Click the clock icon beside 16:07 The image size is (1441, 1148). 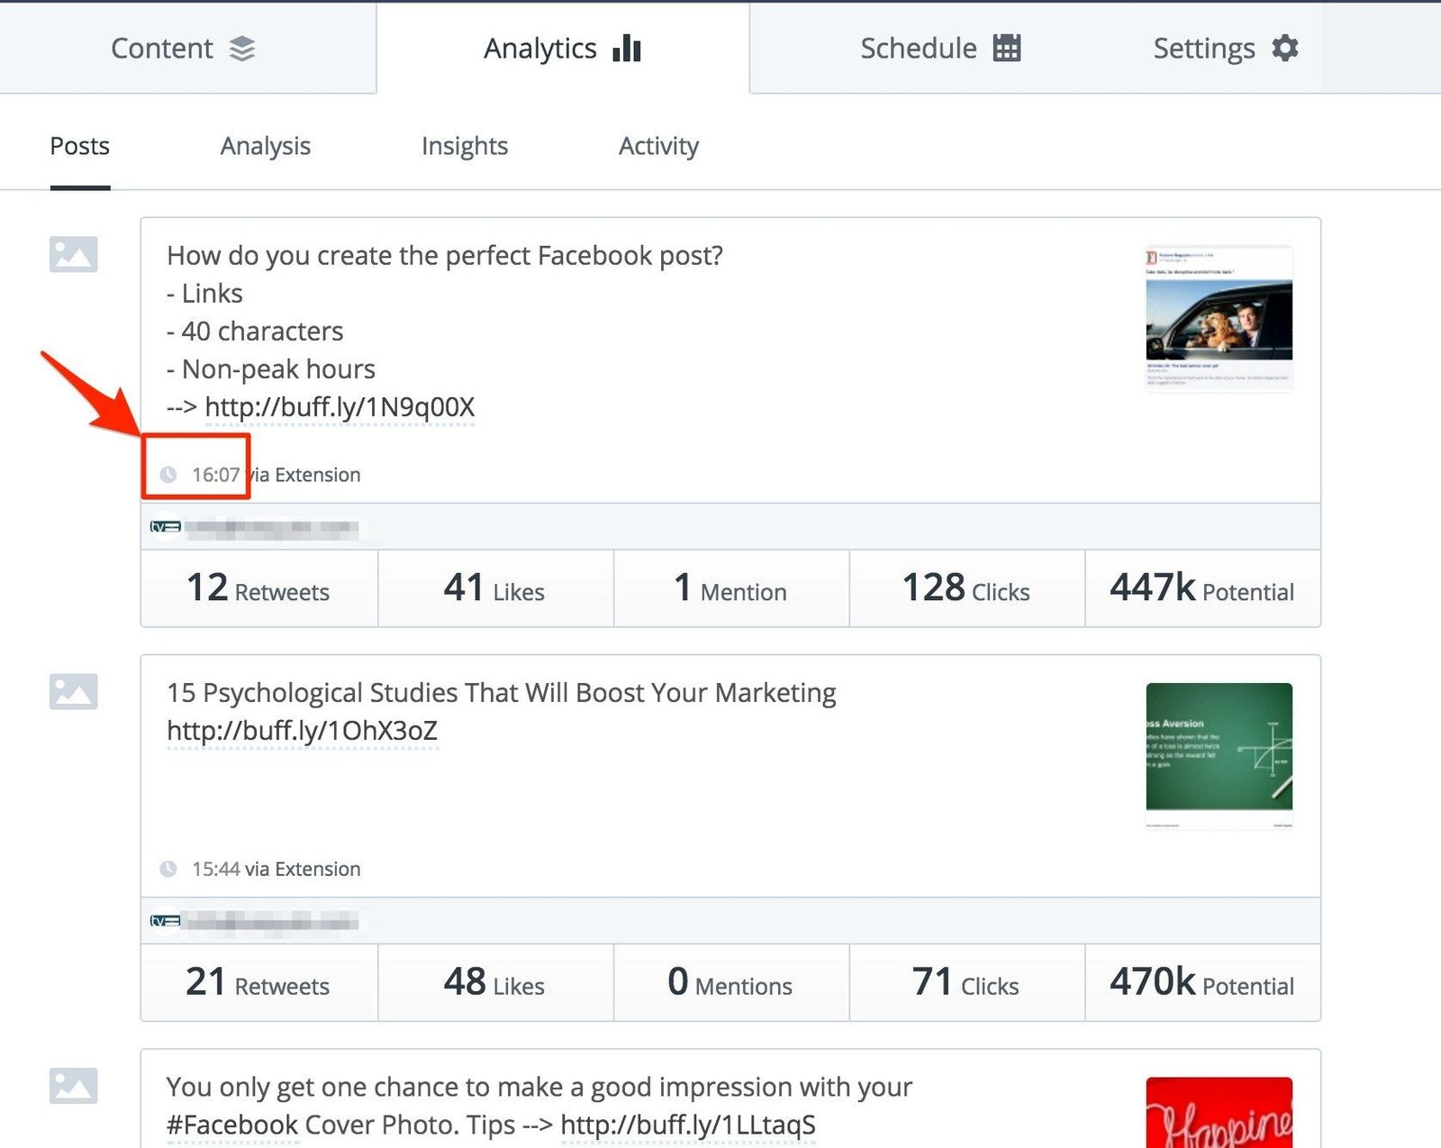(x=169, y=474)
